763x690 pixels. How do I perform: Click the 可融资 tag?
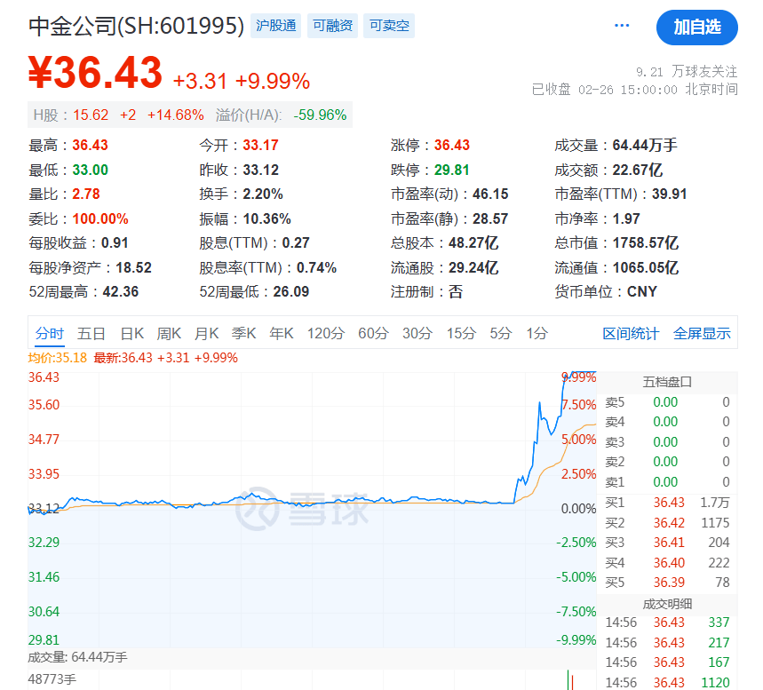point(332,26)
